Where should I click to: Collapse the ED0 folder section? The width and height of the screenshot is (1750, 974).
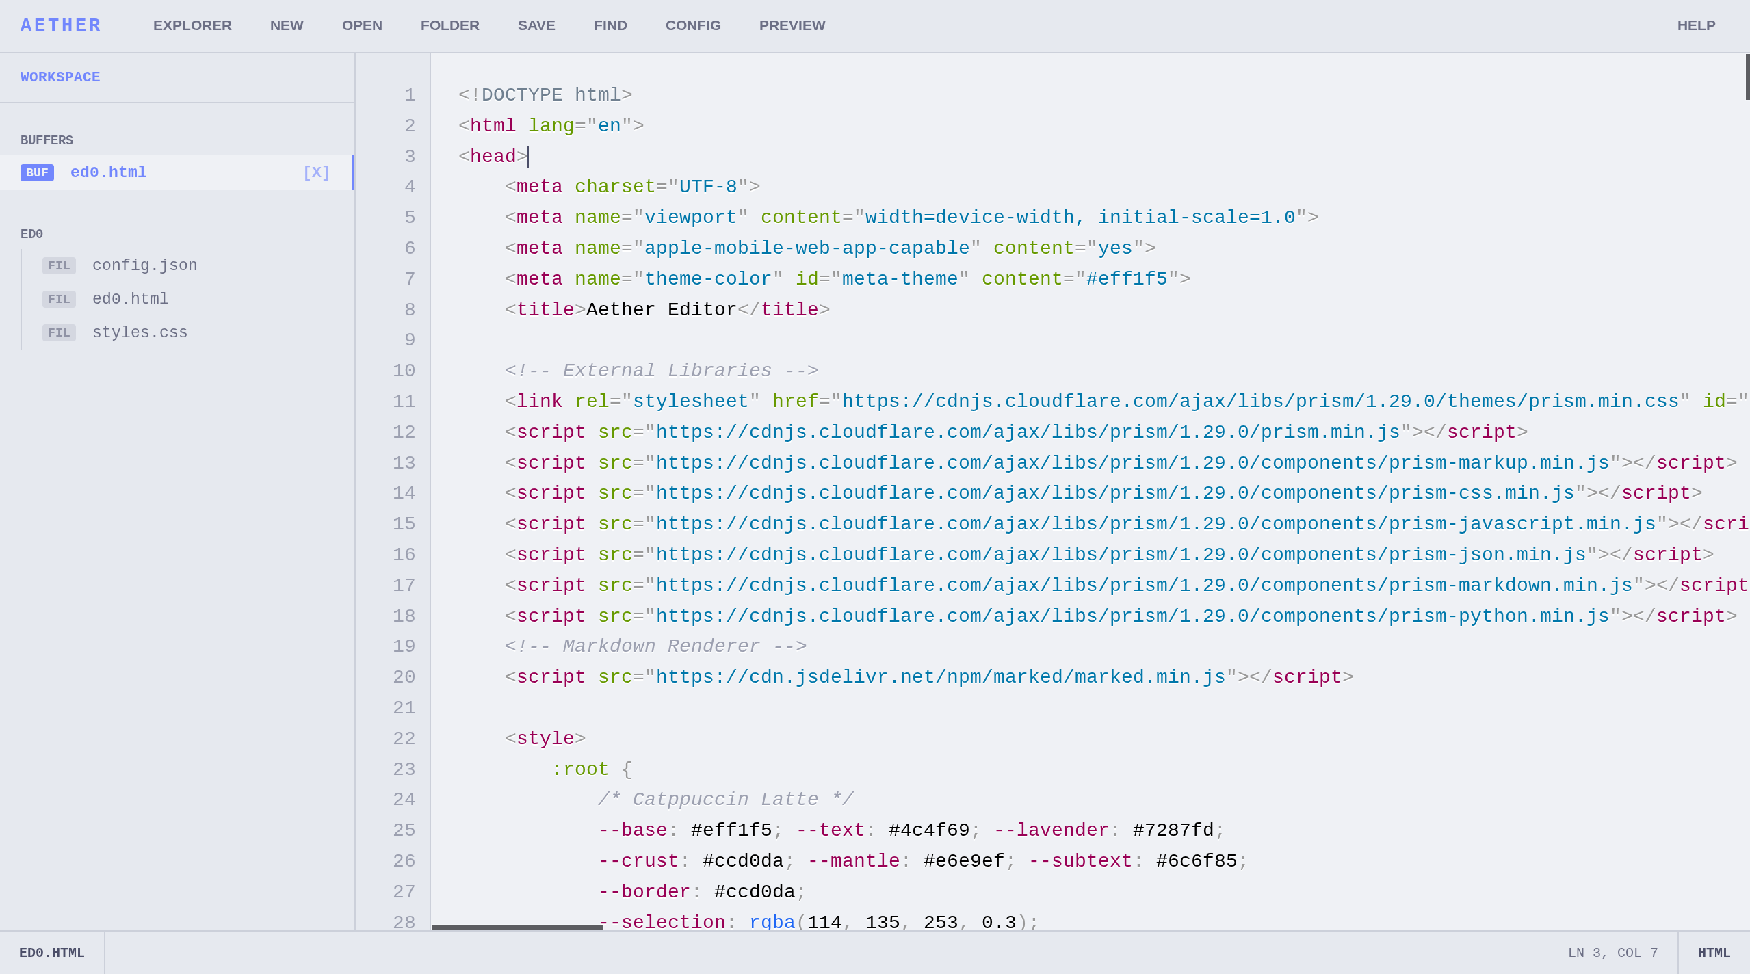pos(31,234)
